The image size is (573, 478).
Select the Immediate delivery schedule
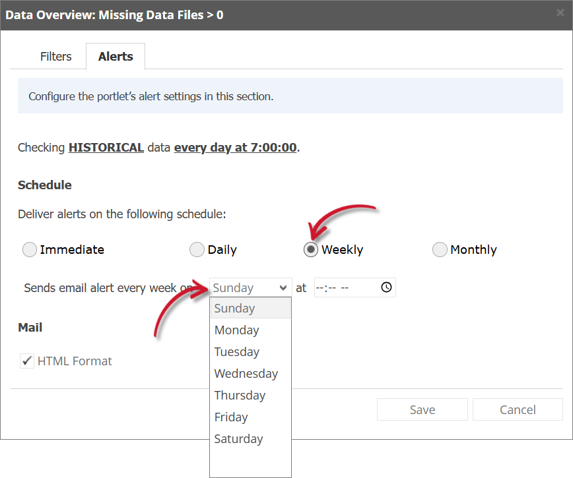(29, 249)
